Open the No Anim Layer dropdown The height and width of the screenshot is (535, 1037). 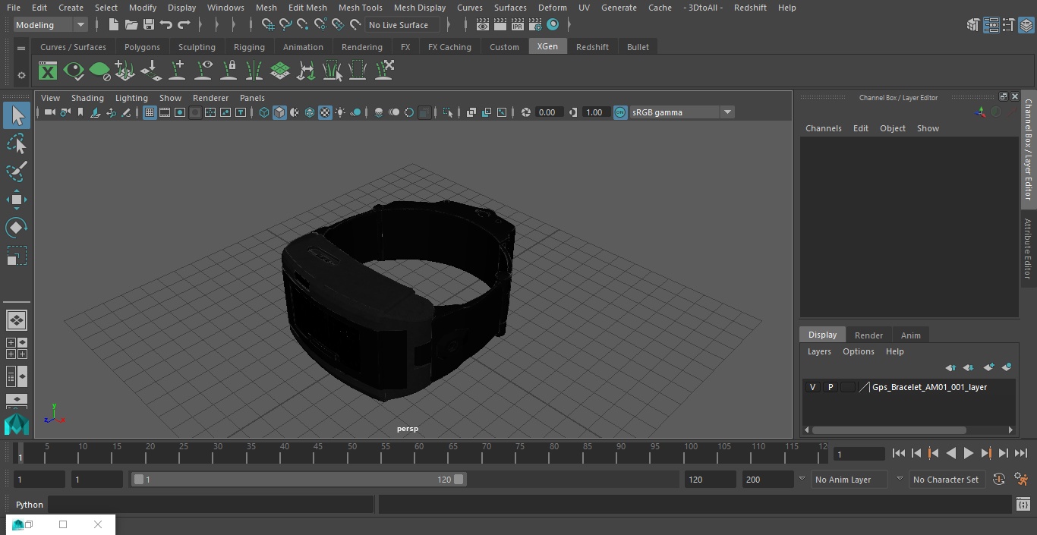click(x=850, y=480)
